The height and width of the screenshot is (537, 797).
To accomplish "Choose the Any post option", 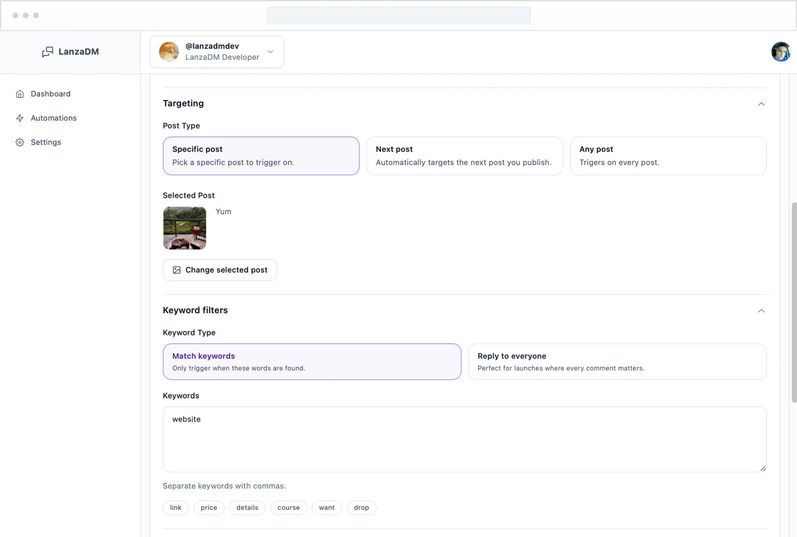I will 667,156.
